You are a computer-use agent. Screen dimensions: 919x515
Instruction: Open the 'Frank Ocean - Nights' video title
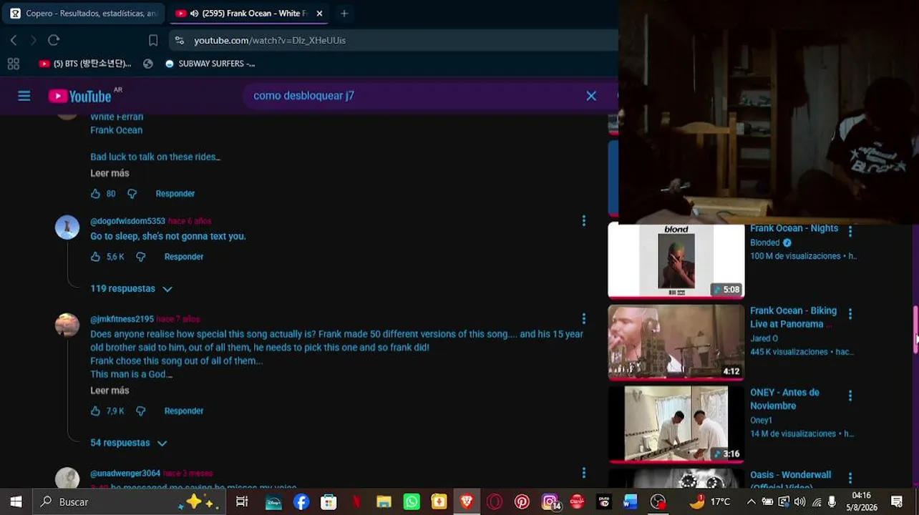pos(794,229)
